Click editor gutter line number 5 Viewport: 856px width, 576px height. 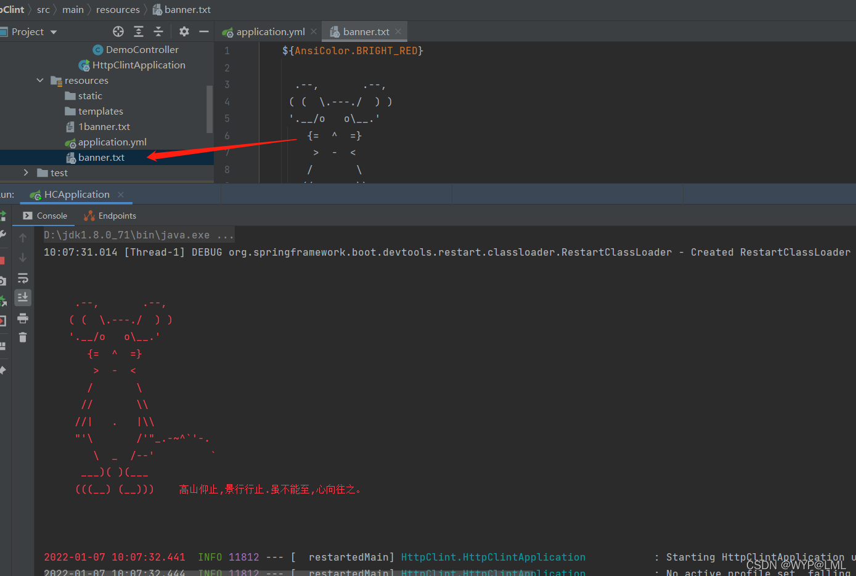[x=227, y=118]
